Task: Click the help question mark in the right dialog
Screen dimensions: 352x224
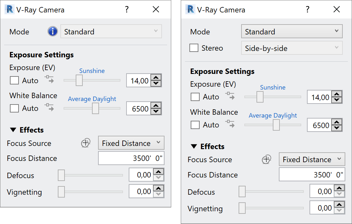Action: [x=308, y=10]
